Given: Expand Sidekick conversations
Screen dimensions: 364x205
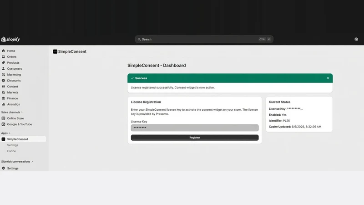Looking at the screenshot, I should tap(17, 162).
